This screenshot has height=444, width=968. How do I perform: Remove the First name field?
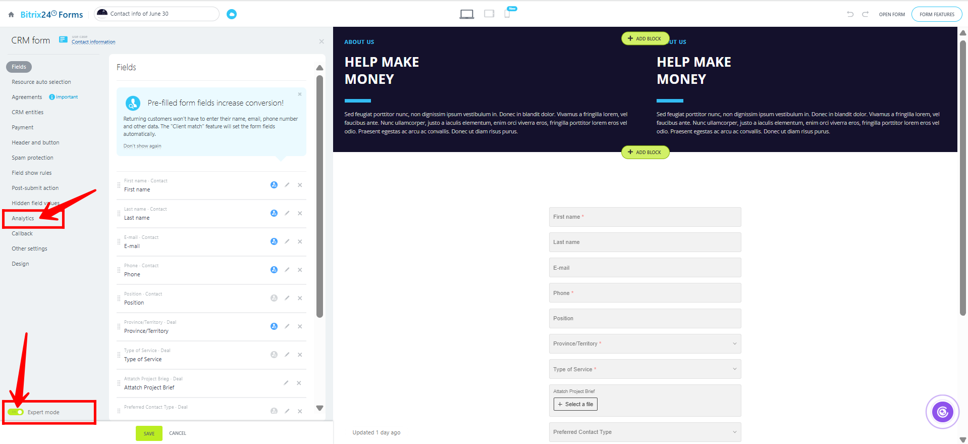click(x=300, y=185)
